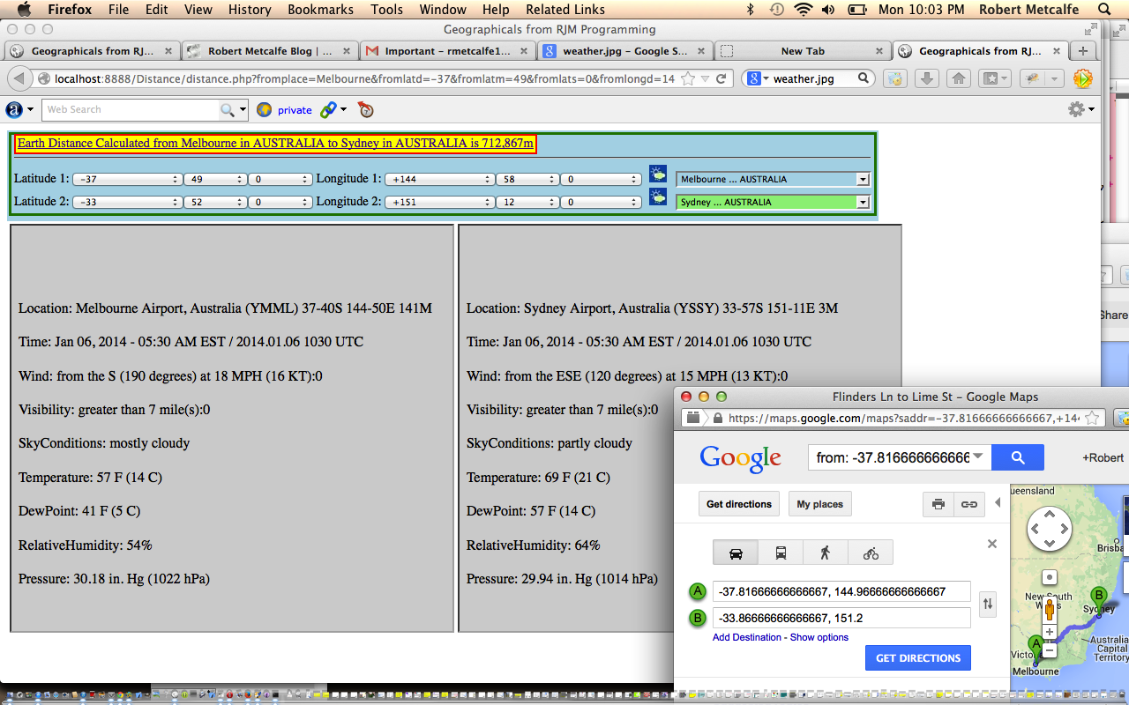Reload page using the refresh icon
Image resolution: width=1129 pixels, height=705 pixels.
(x=721, y=78)
